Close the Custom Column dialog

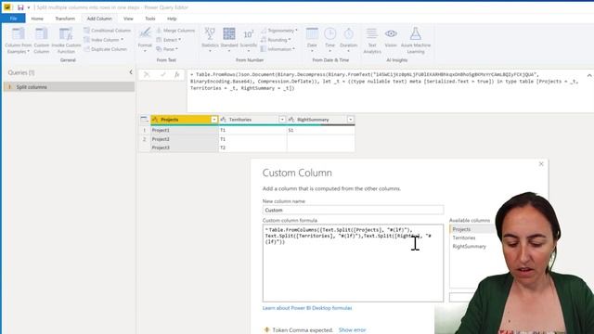coord(541,164)
